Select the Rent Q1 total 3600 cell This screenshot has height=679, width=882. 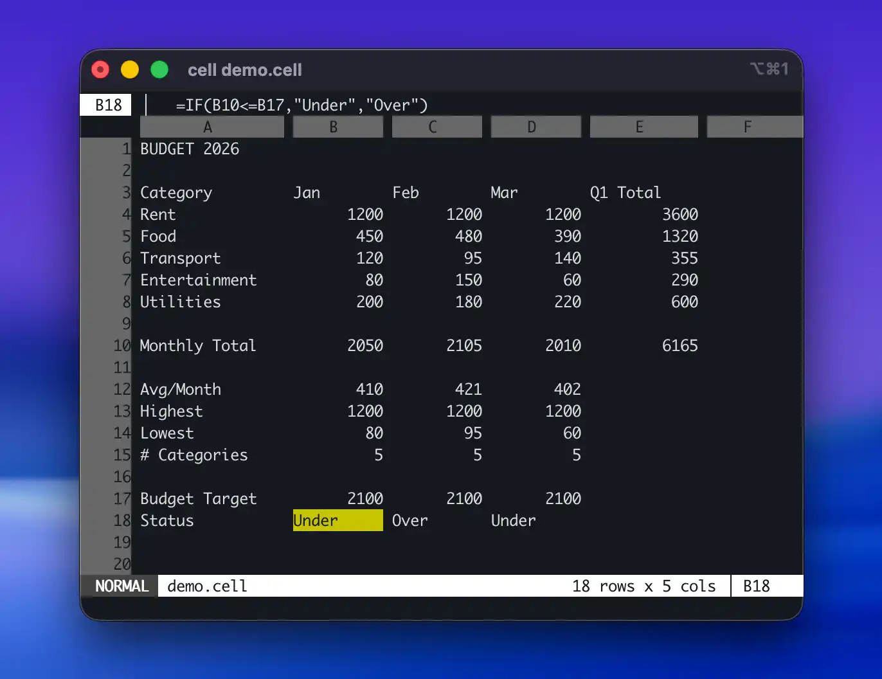pyautogui.click(x=679, y=215)
